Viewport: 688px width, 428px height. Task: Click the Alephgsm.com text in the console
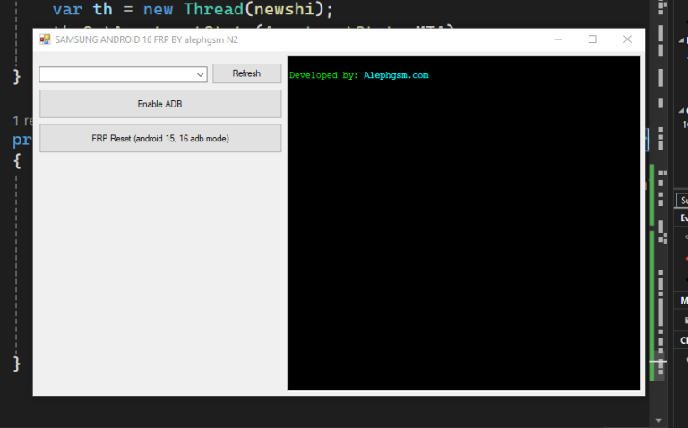(x=396, y=75)
